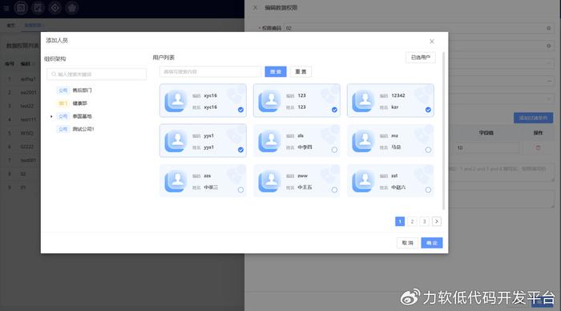Deselect the checked yys1 user
This screenshot has width=561, height=311.
coord(240,150)
